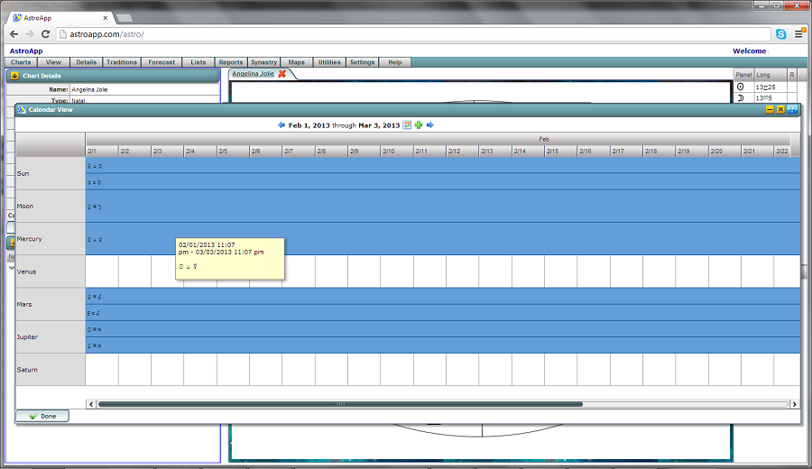Click the right scroll arrow of calendar
The image size is (812, 469).
click(795, 404)
